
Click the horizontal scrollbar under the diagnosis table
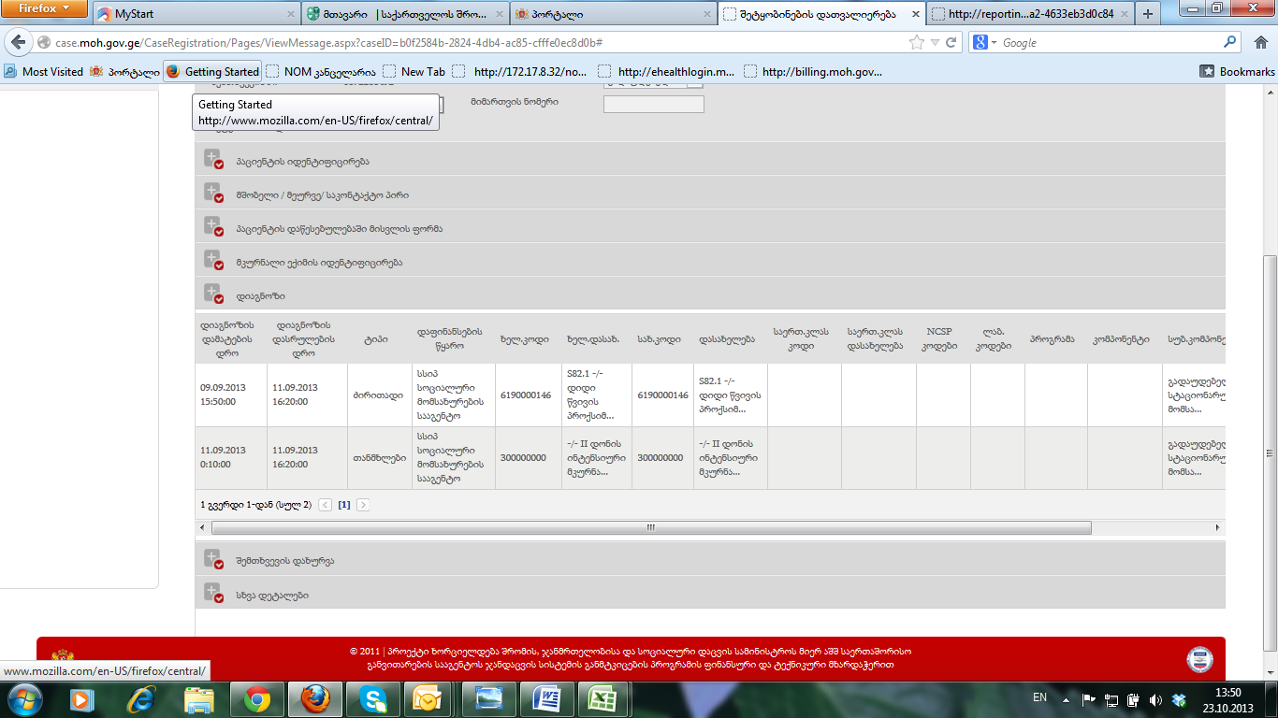[650, 528]
